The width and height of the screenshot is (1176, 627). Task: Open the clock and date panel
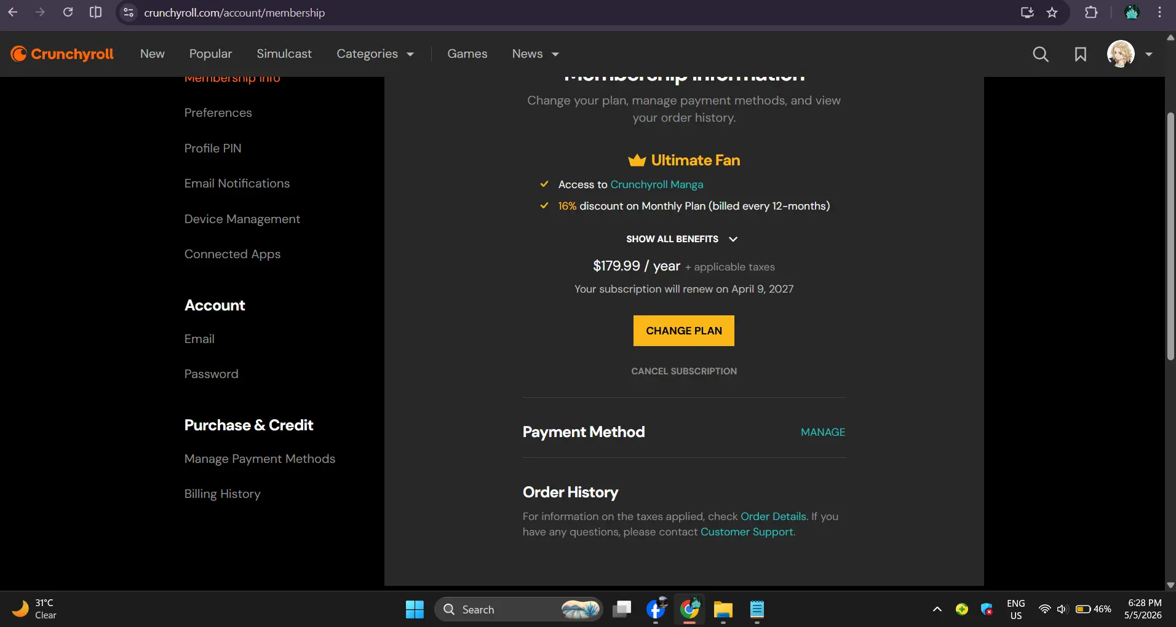(x=1144, y=609)
